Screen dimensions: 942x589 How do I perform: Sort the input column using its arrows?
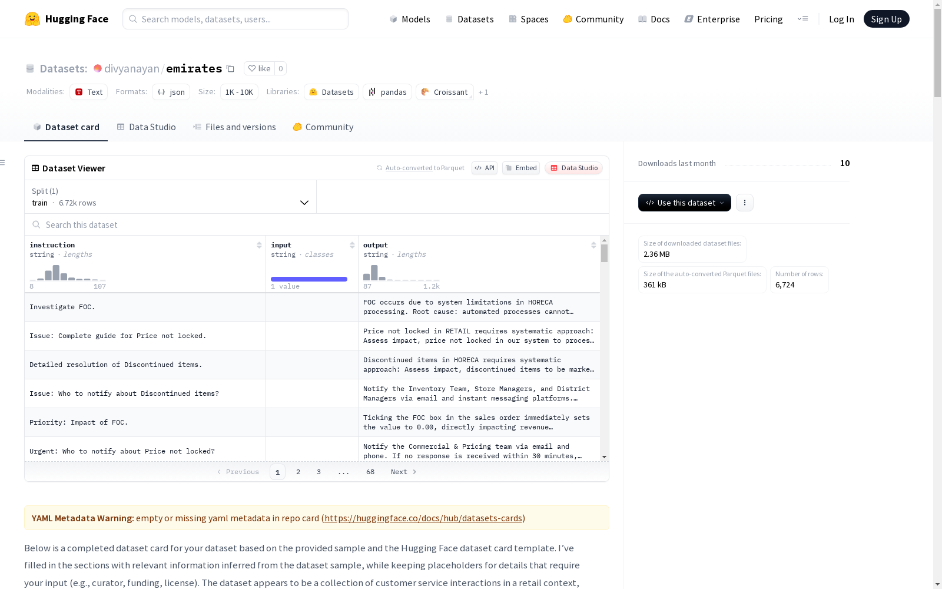pos(352,245)
